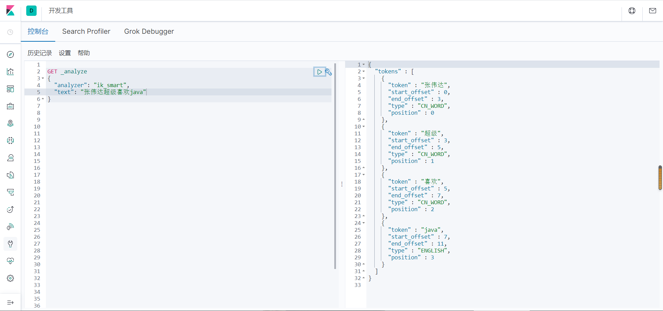
Task: Click the "type" : "ENGLISH" output line
Action: [419, 251]
